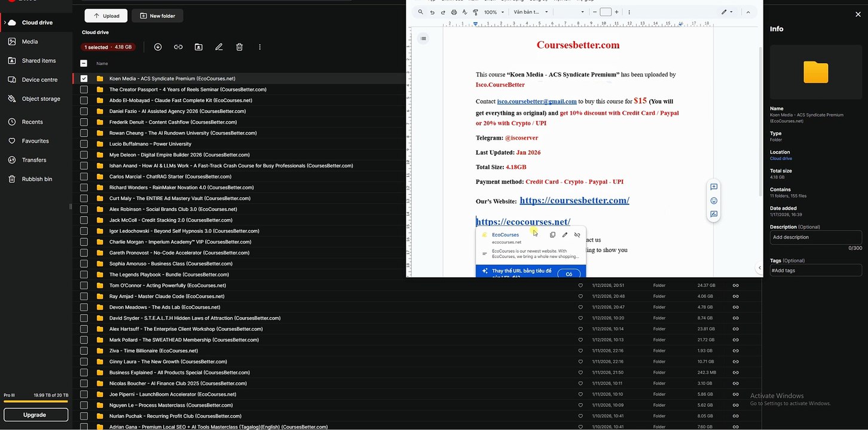The image size is (868, 430).
Task: Open Cloud drive in the sidebar
Action: tap(36, 23)
